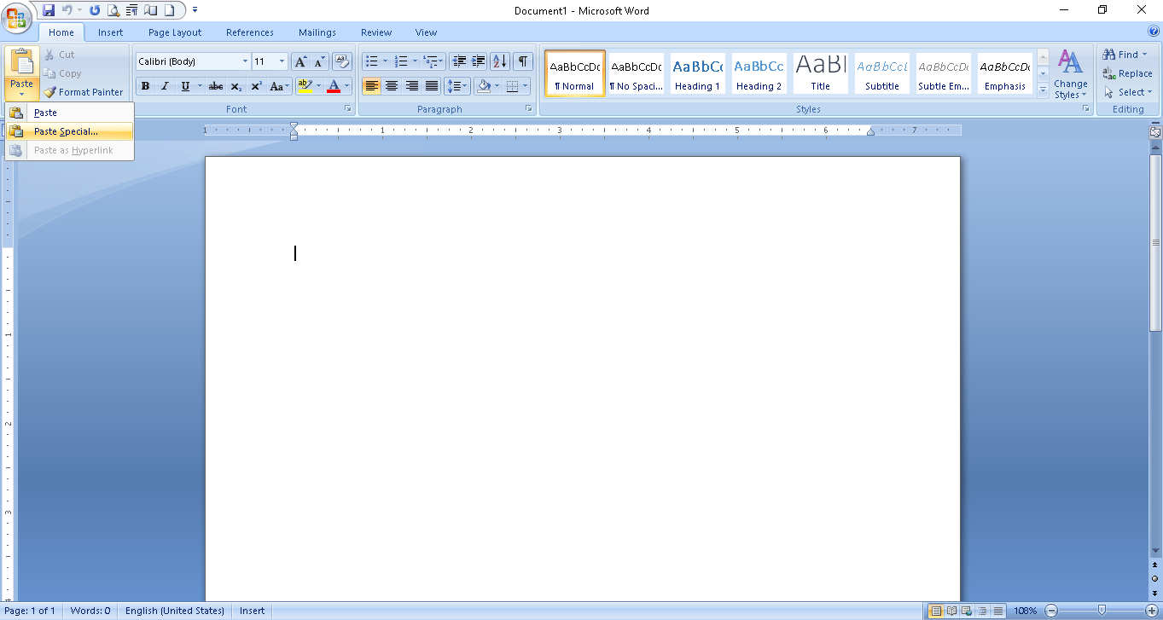The width and height of the screenshot is (1163, 620).
Task: Click the Office Button logo
Action: (17, 17)
